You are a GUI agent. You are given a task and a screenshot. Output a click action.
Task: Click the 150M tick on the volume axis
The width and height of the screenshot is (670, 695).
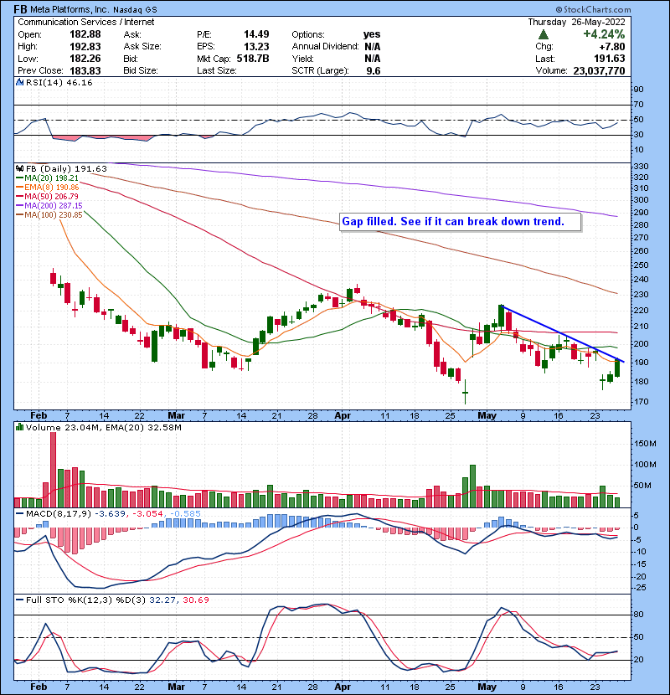645,444
